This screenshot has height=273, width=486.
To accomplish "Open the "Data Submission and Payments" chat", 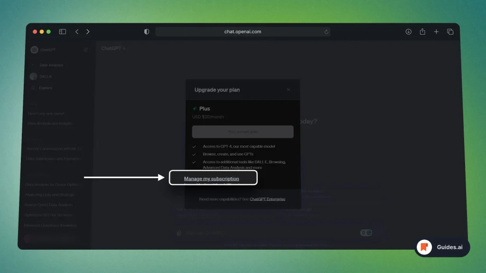I will click(54, 158).
